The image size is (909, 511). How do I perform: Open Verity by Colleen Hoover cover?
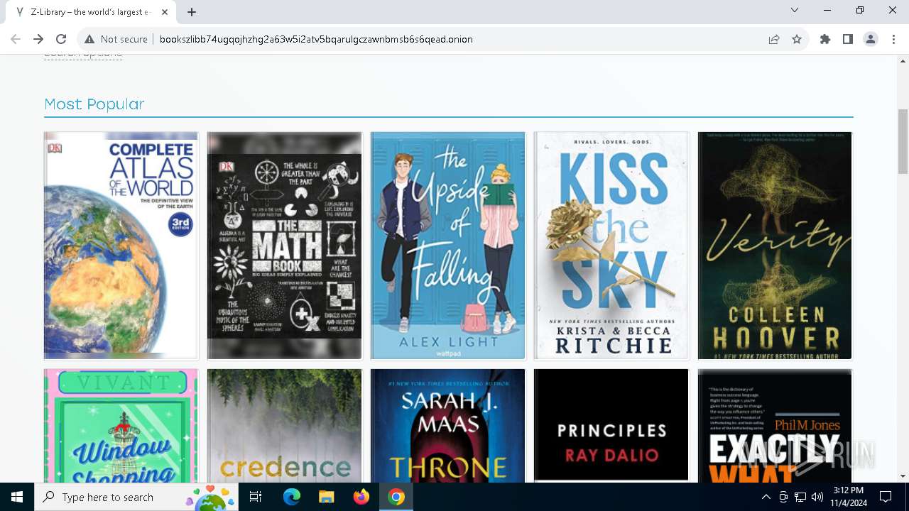tap(775, 246)
